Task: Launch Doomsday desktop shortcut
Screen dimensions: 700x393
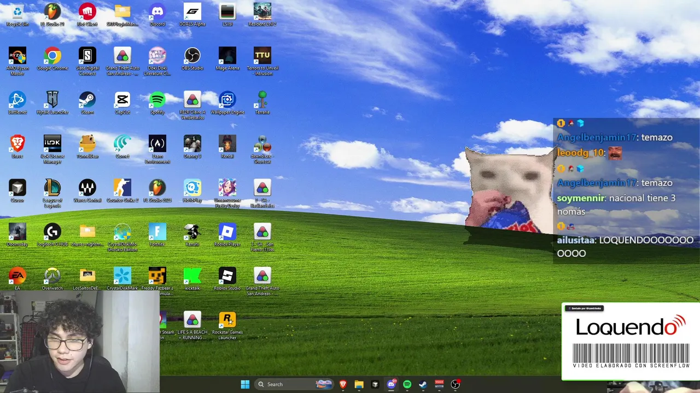Action: click(17, 235)
